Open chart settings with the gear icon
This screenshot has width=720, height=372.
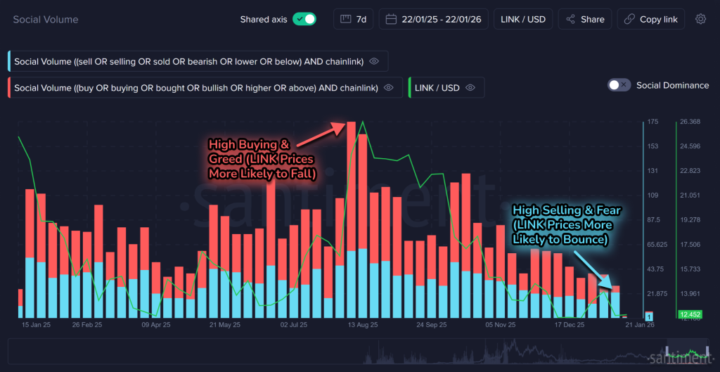[700, 20]
